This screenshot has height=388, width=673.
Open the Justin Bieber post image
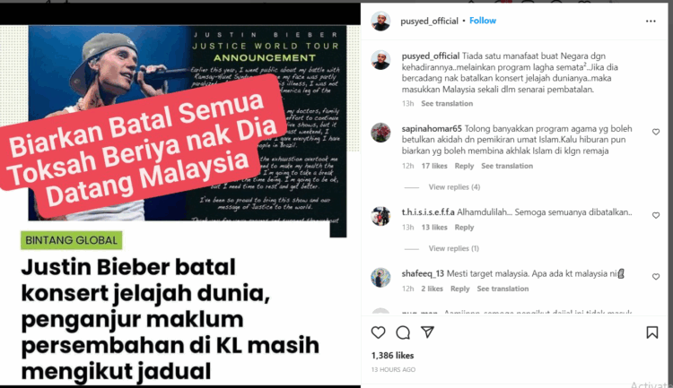click(x=180, y=195)
